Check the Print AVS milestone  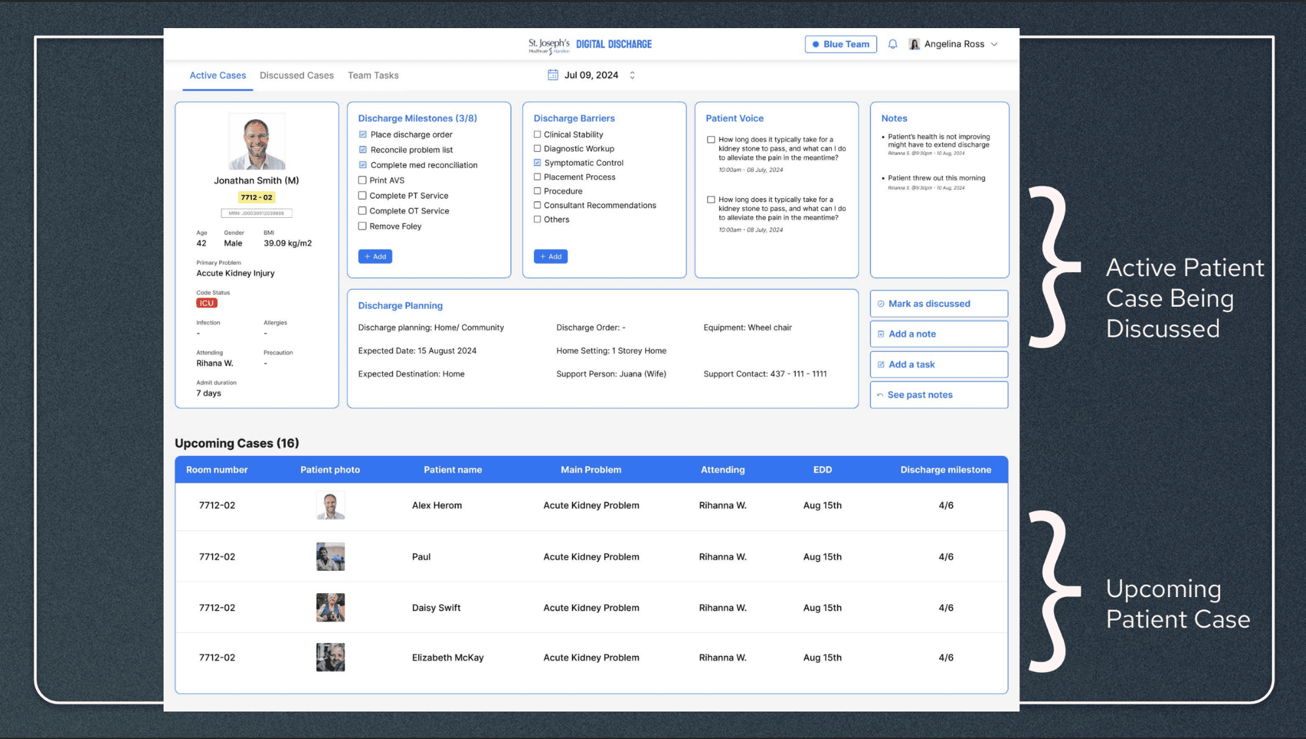362,180
